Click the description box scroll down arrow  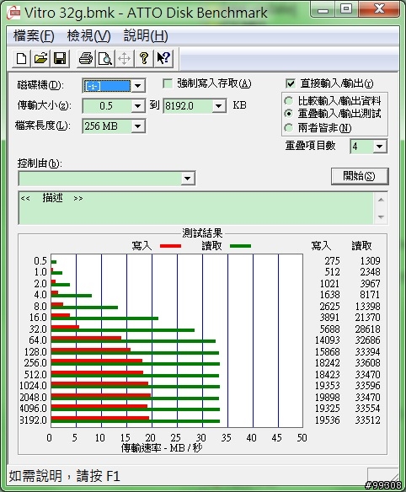(381, 217)
